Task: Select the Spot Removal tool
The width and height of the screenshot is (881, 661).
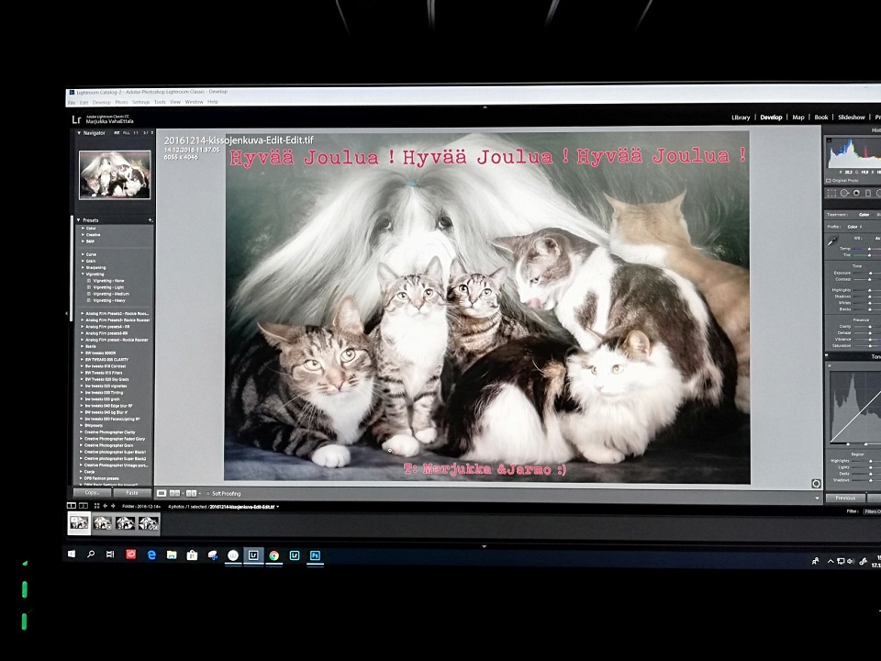Action: (844, 193)
